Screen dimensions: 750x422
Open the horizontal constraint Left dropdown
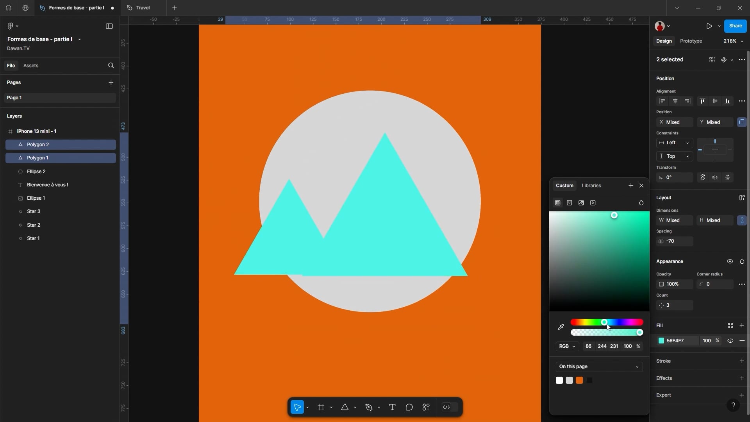675,143
